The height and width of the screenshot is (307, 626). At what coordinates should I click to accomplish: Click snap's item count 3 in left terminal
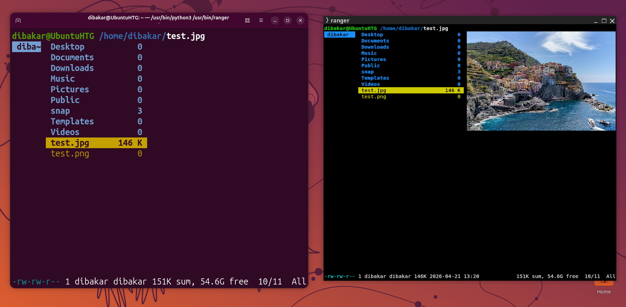click(140, 111)
